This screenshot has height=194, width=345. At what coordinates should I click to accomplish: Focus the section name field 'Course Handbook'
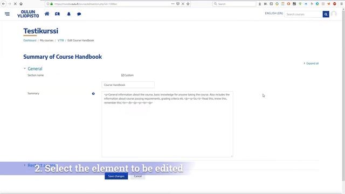pyautogui.click(x=128, y=85)
